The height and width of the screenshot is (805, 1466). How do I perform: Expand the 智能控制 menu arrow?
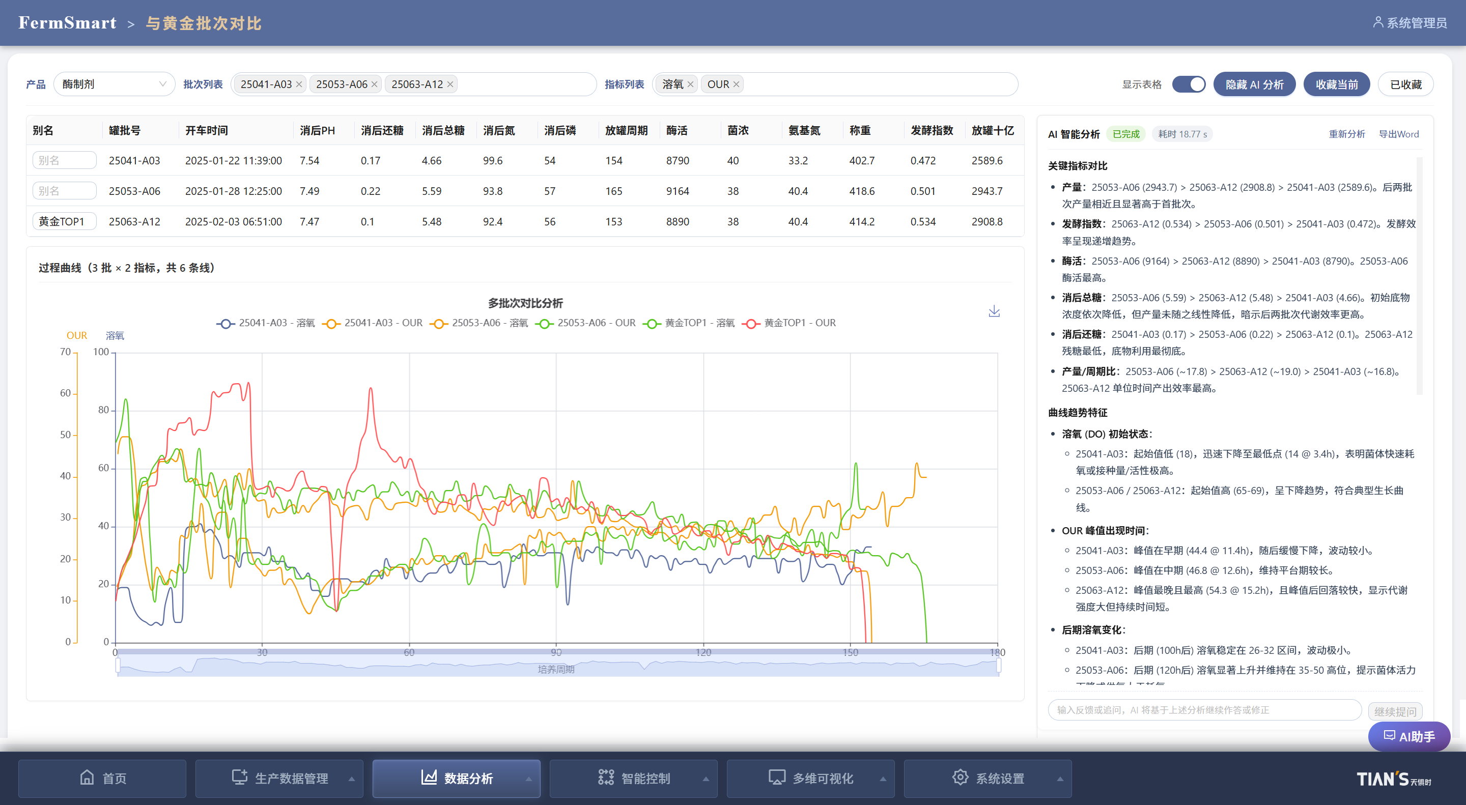pos(706,779)
